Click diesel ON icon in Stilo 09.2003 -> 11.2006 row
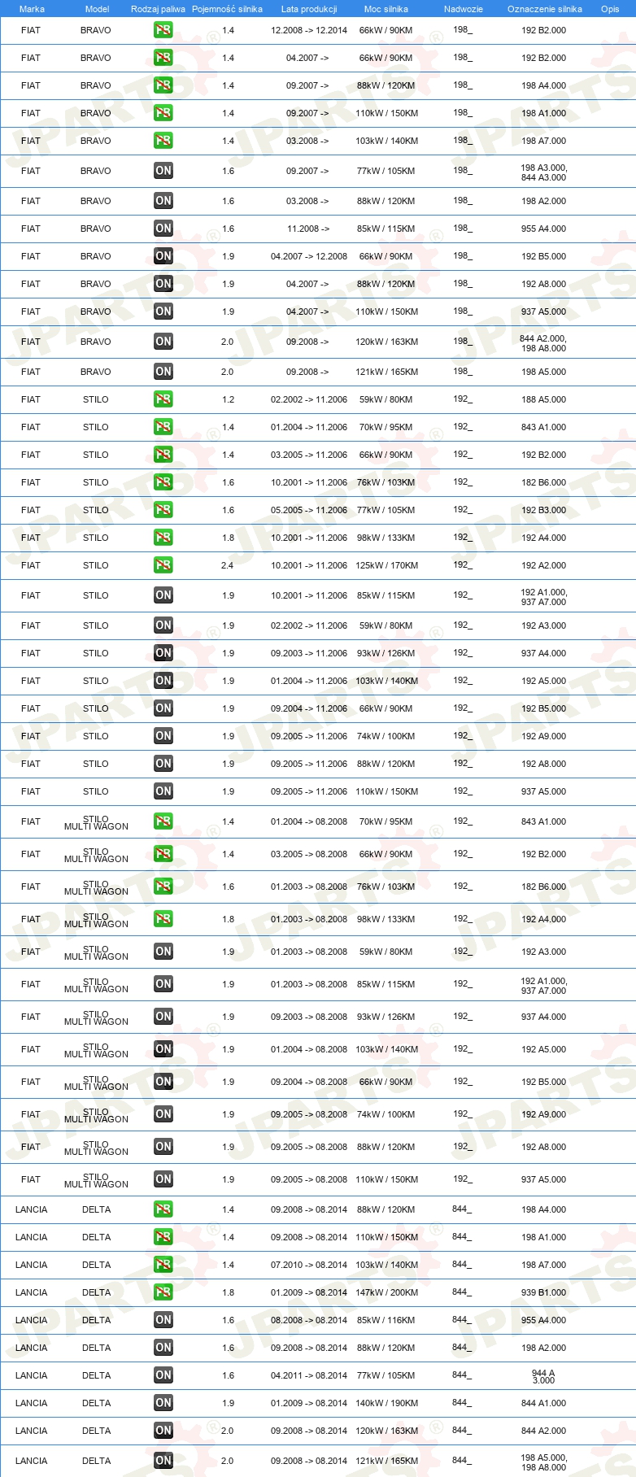 [x=163, y=653]
